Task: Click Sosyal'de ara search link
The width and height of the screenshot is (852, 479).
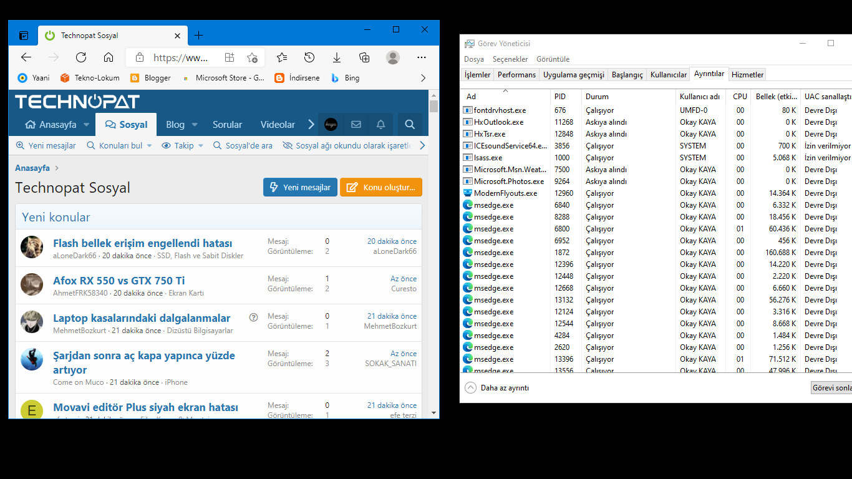Action: [x=243, y=145]
